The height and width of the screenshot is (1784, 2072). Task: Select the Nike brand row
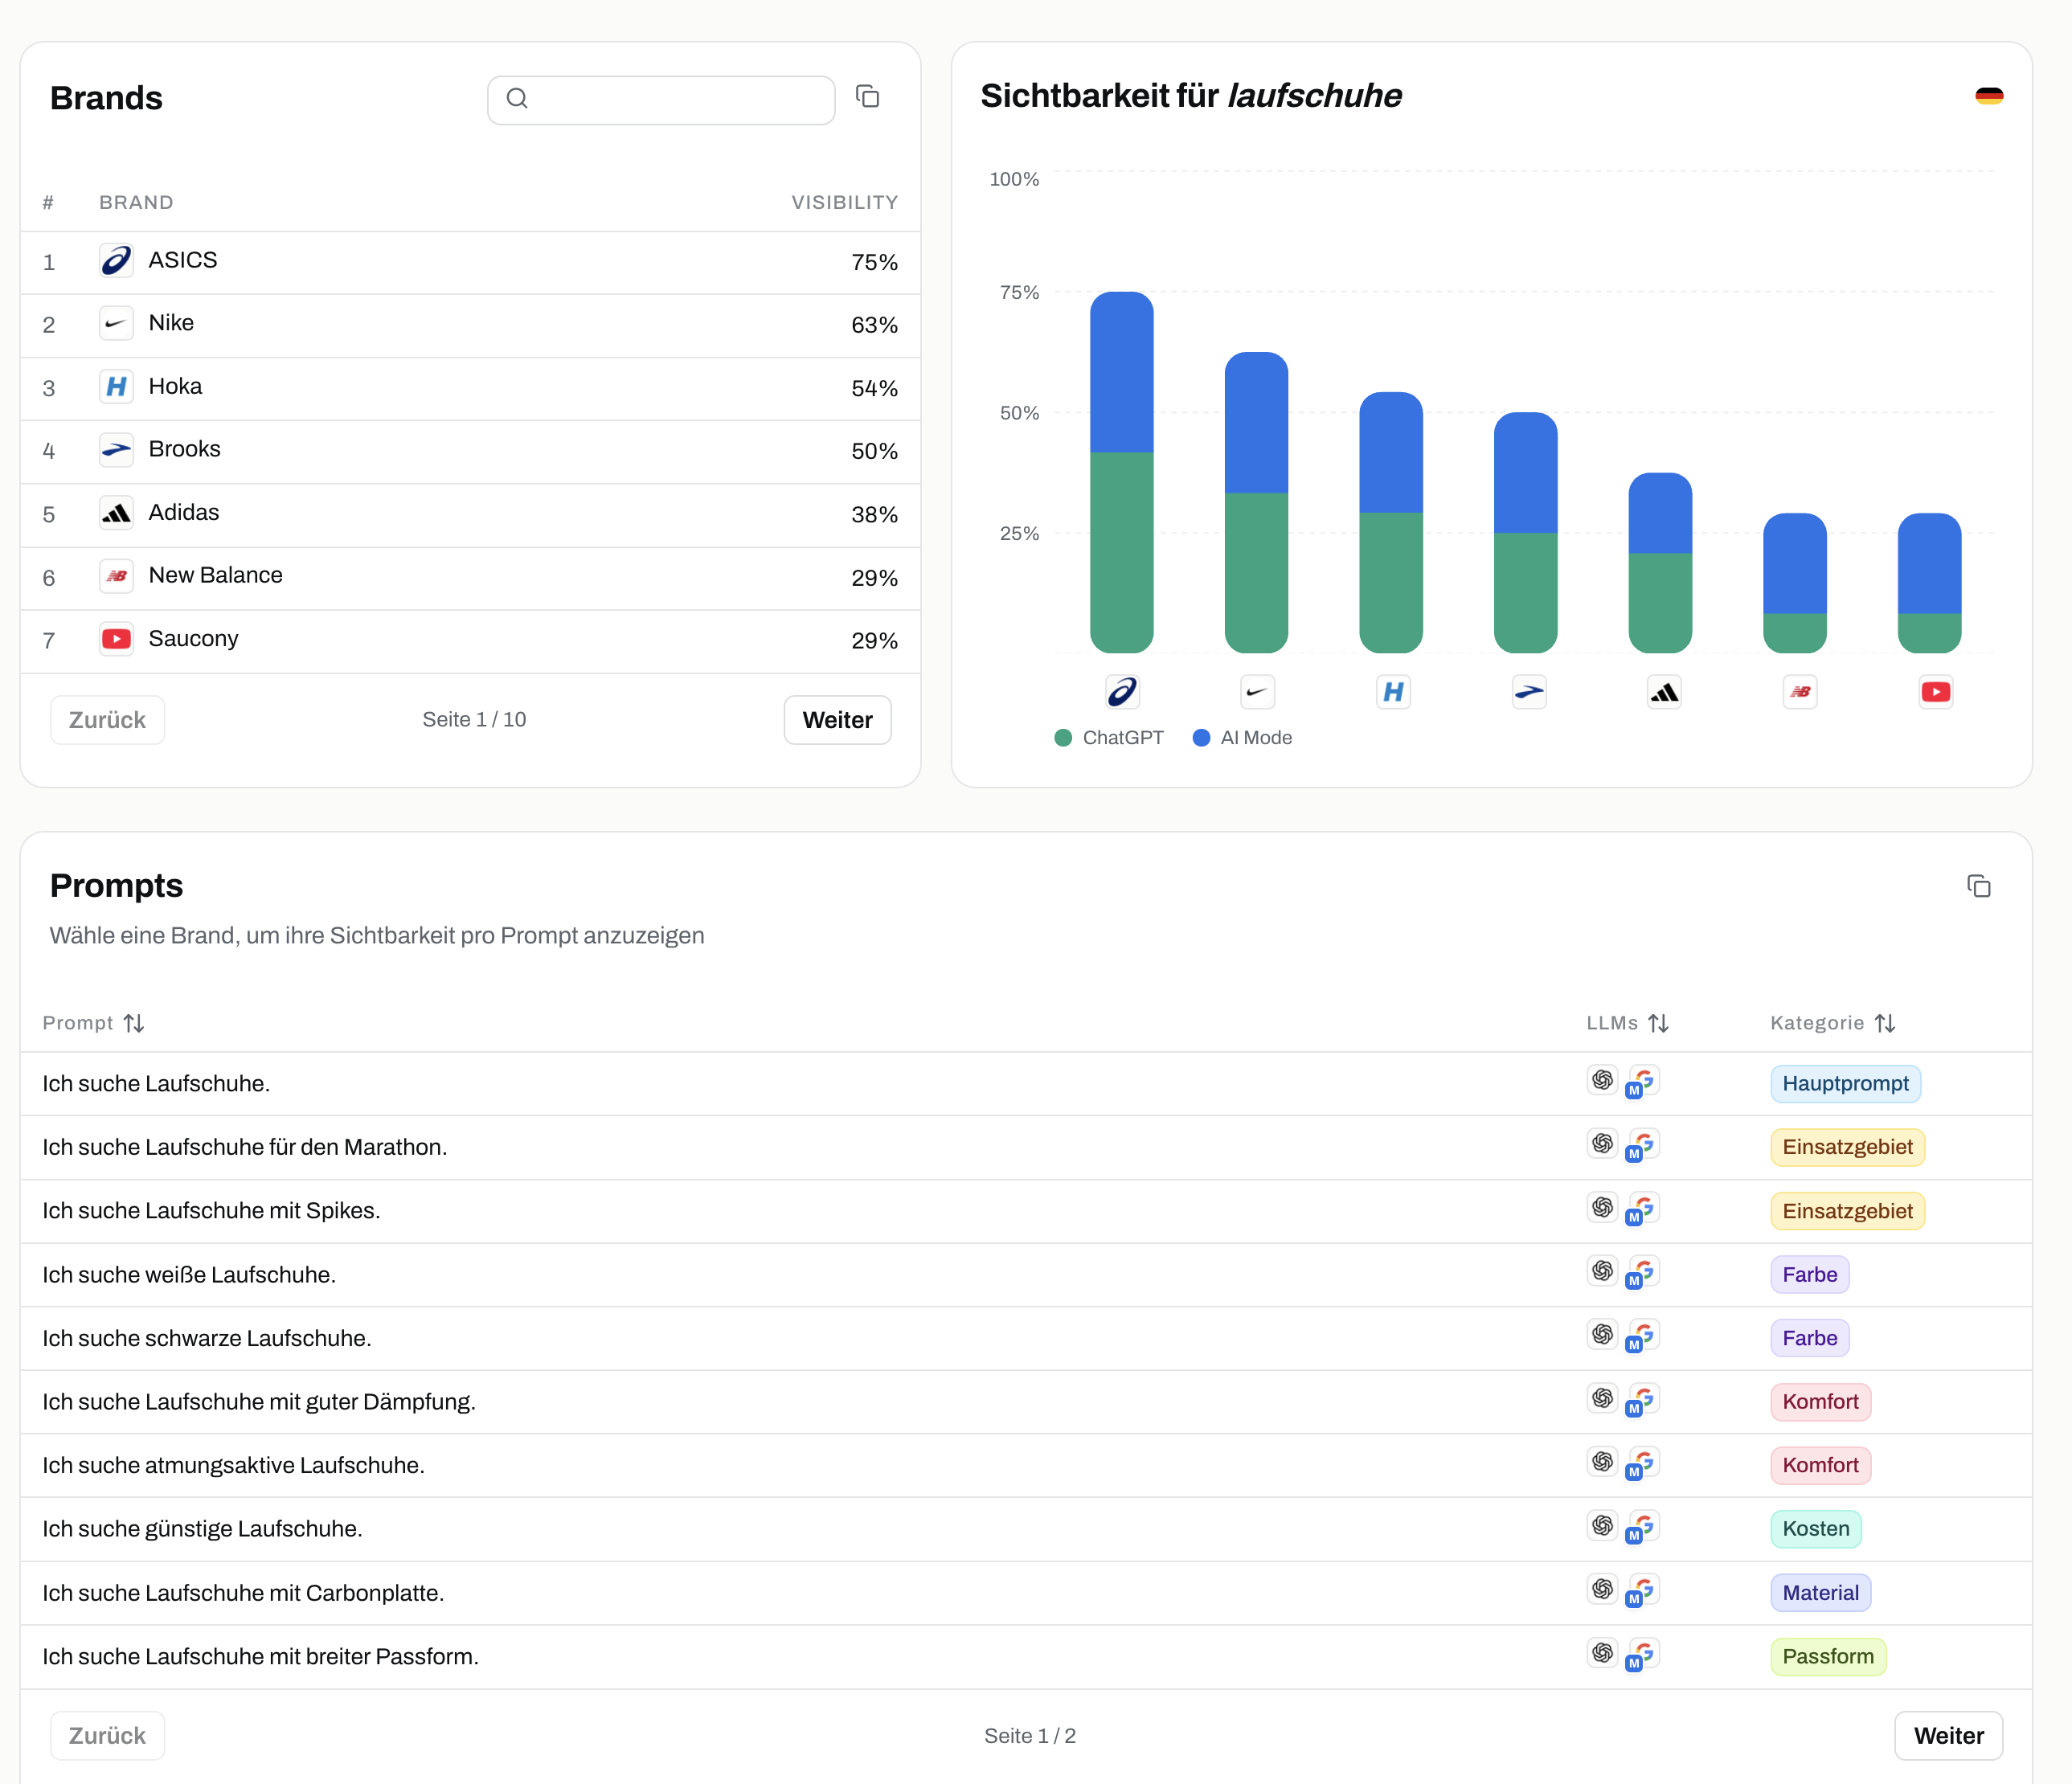tap(470, 325)
